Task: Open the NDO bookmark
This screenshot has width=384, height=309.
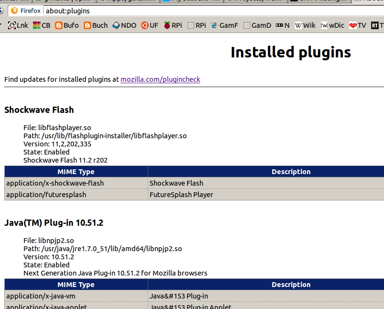Action: pos(124,25)
